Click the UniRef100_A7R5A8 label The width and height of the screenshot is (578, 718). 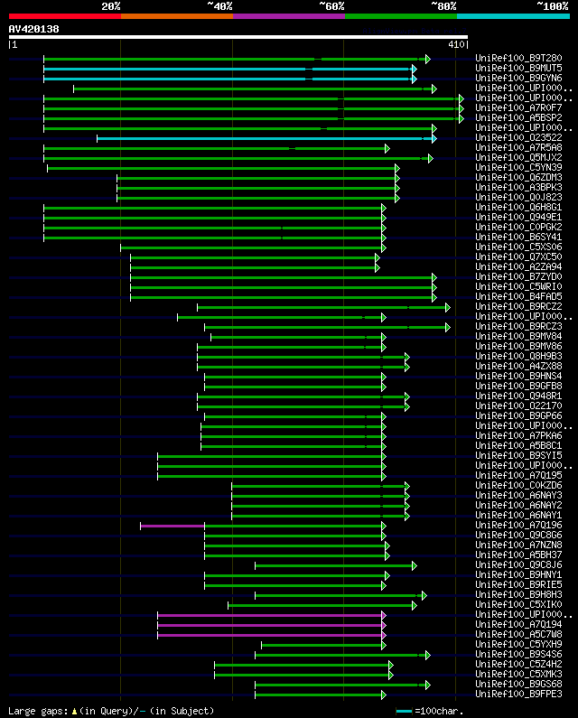(518, 147)
